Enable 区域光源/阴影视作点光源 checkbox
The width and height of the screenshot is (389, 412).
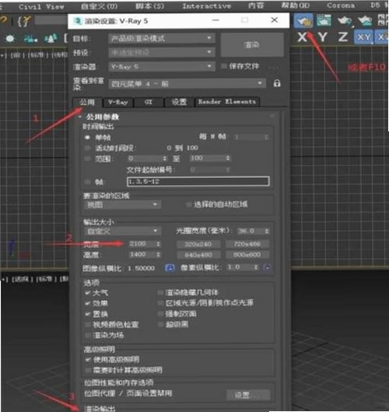coord(160,303)
